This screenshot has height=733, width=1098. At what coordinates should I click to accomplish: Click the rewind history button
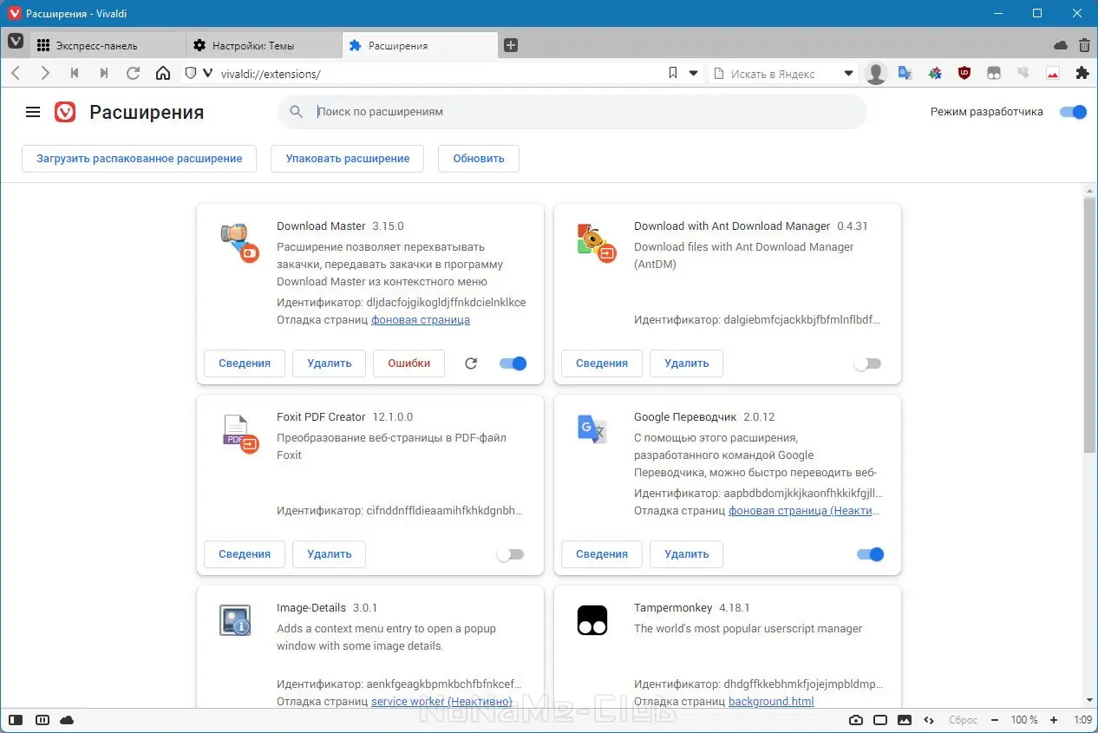[x=75, y=74]
